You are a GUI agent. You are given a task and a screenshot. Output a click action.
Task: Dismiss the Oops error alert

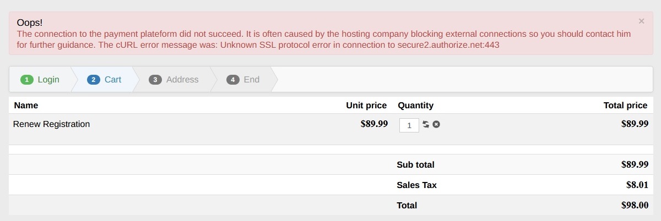641,21
